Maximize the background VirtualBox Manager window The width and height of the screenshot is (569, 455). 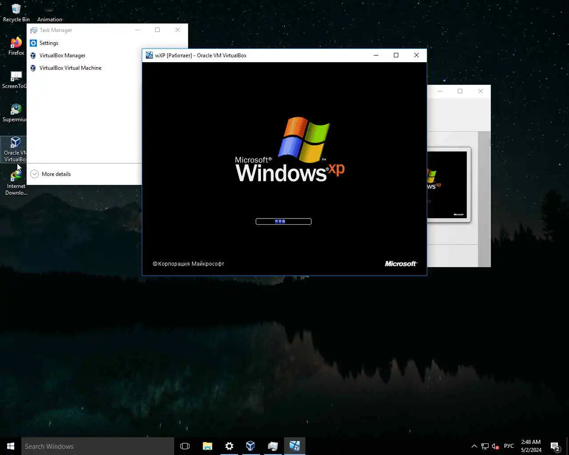click(x=460, y=91)
